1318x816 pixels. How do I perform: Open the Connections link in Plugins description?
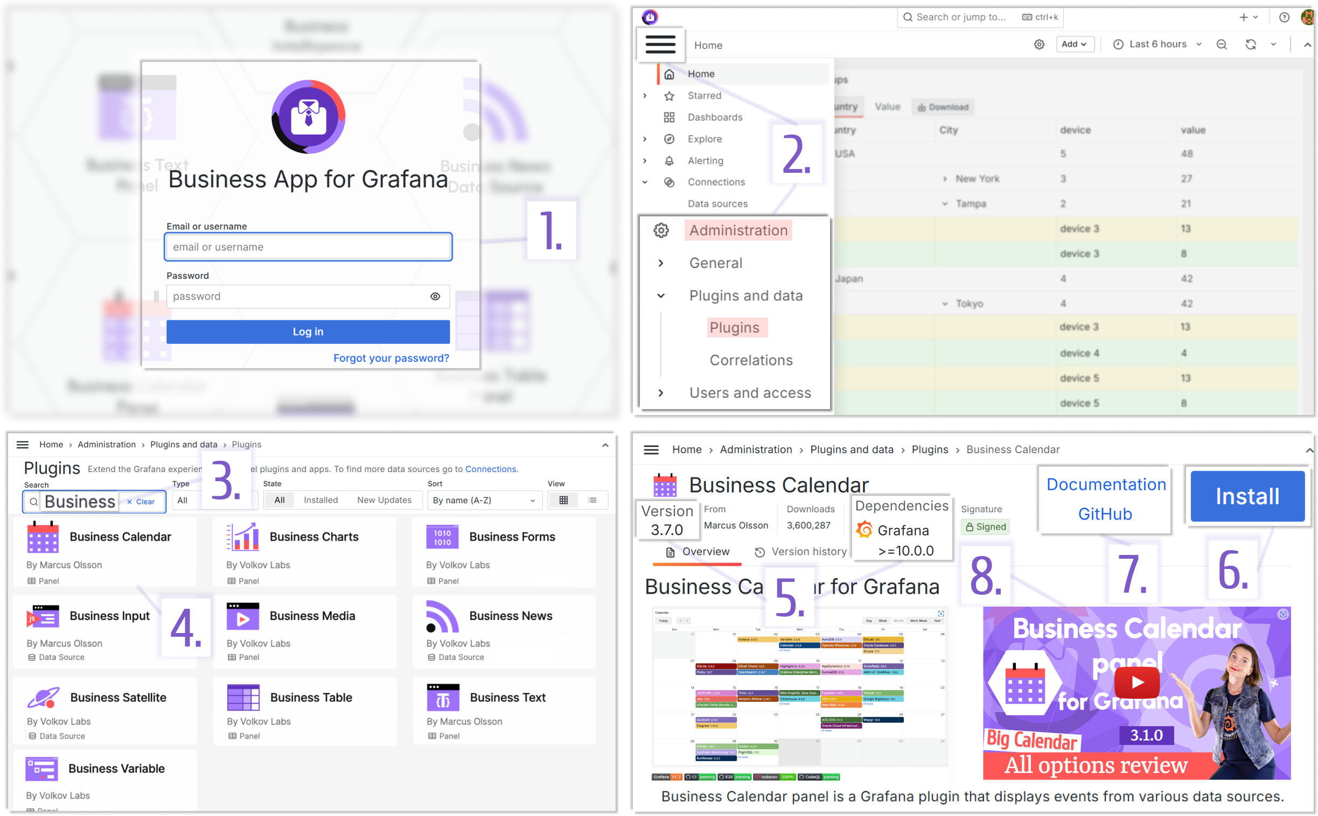tap(490, 469)
